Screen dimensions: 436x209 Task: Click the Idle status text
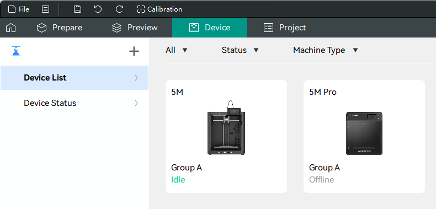coord(178,180)
